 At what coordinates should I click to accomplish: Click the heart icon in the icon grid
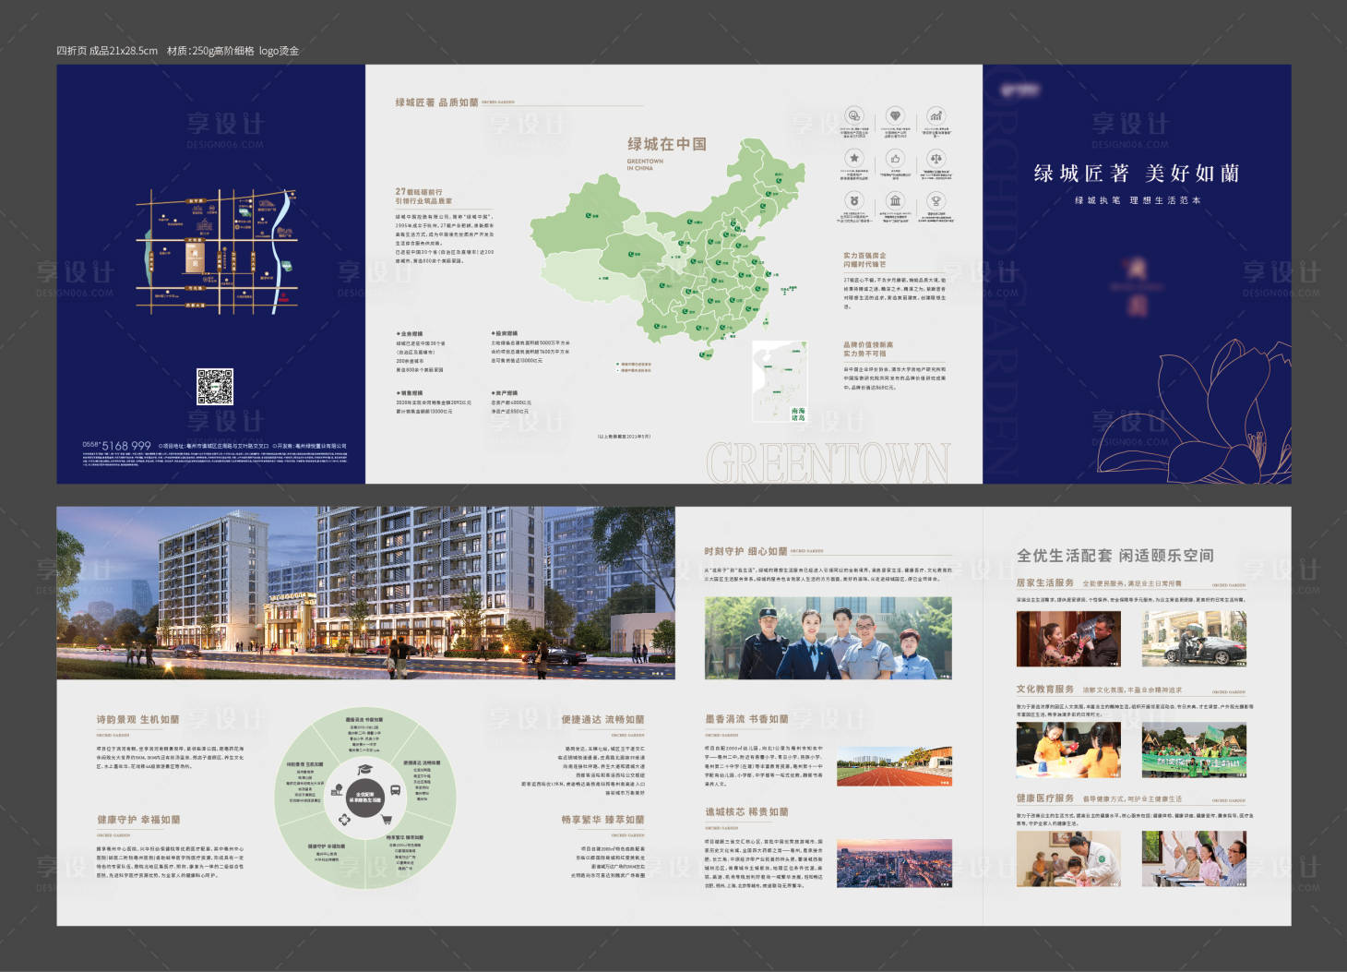tap(895, 116)
